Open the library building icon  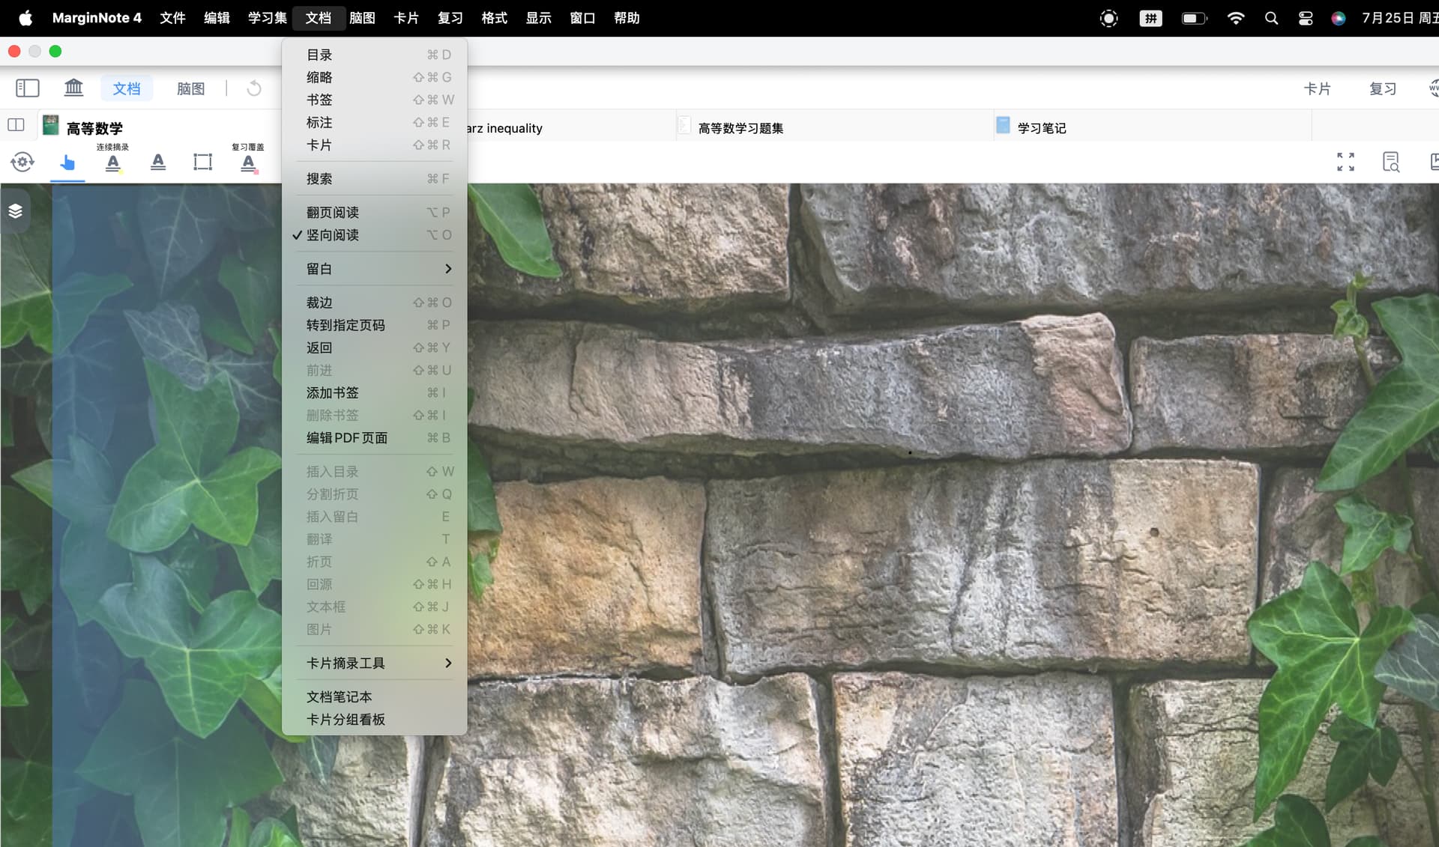(x=73, y=88)
